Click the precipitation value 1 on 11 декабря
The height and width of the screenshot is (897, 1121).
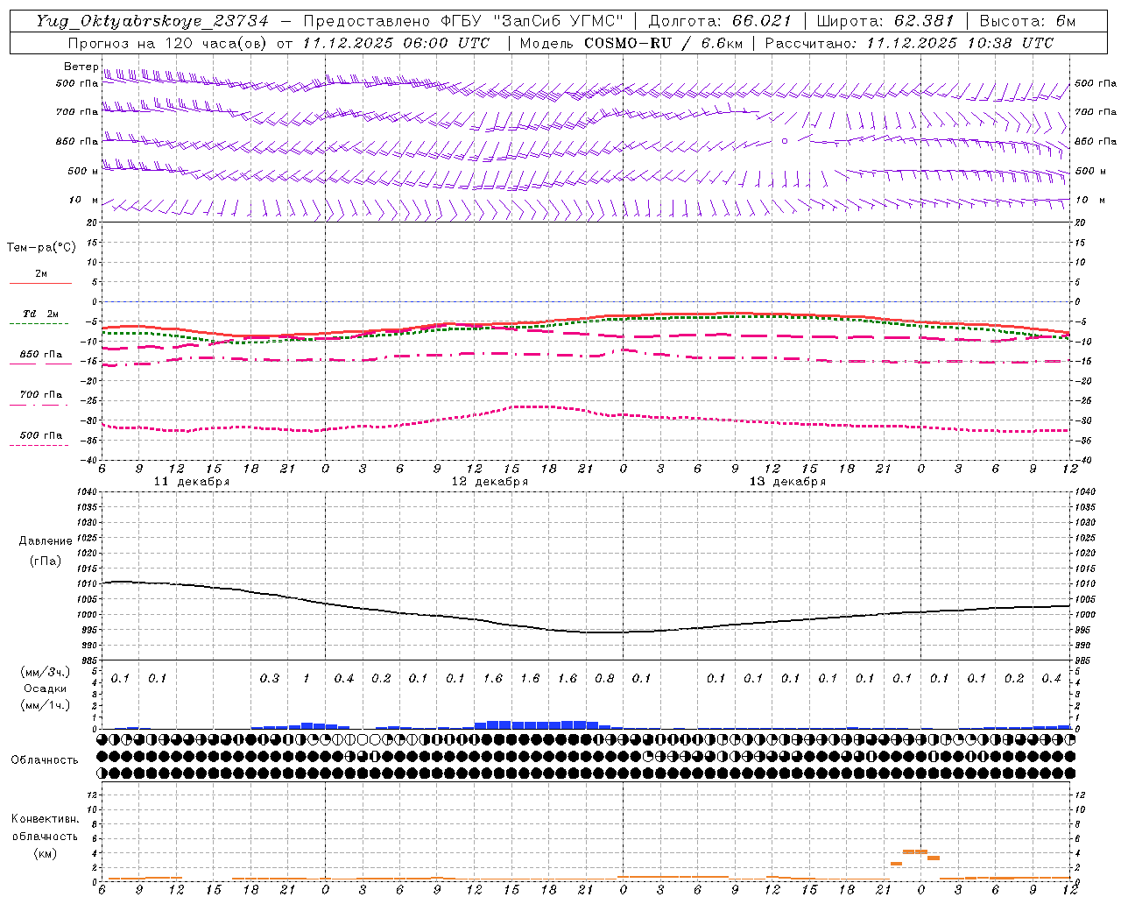pos(307,679)
